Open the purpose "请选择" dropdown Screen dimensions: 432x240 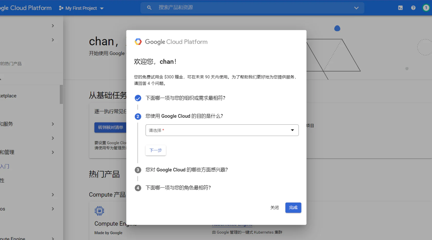[x=222, y=130]
